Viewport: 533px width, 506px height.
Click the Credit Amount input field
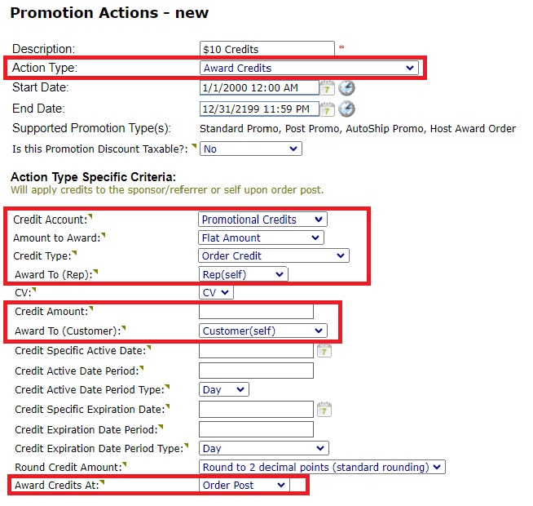[x=256, y=311]
